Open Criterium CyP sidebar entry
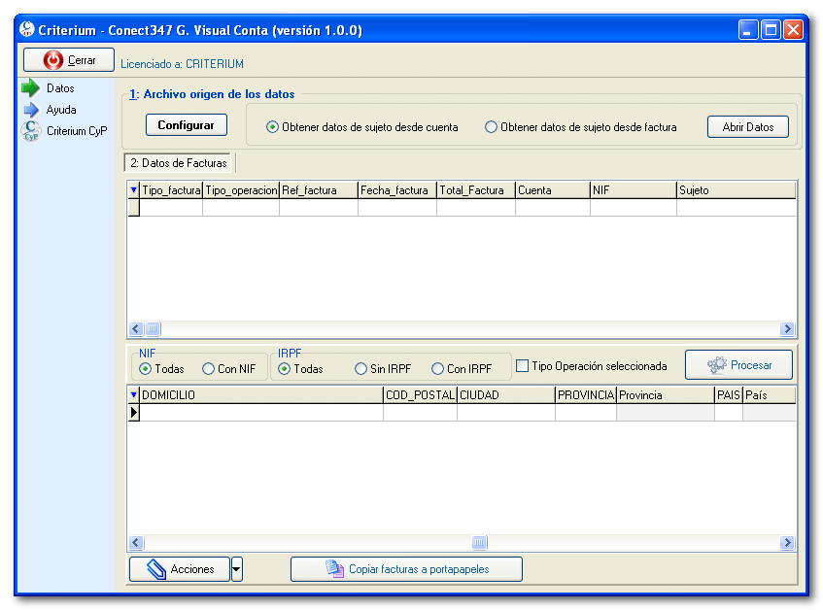This screenshot has height=610, width=823. pos(77,131)
